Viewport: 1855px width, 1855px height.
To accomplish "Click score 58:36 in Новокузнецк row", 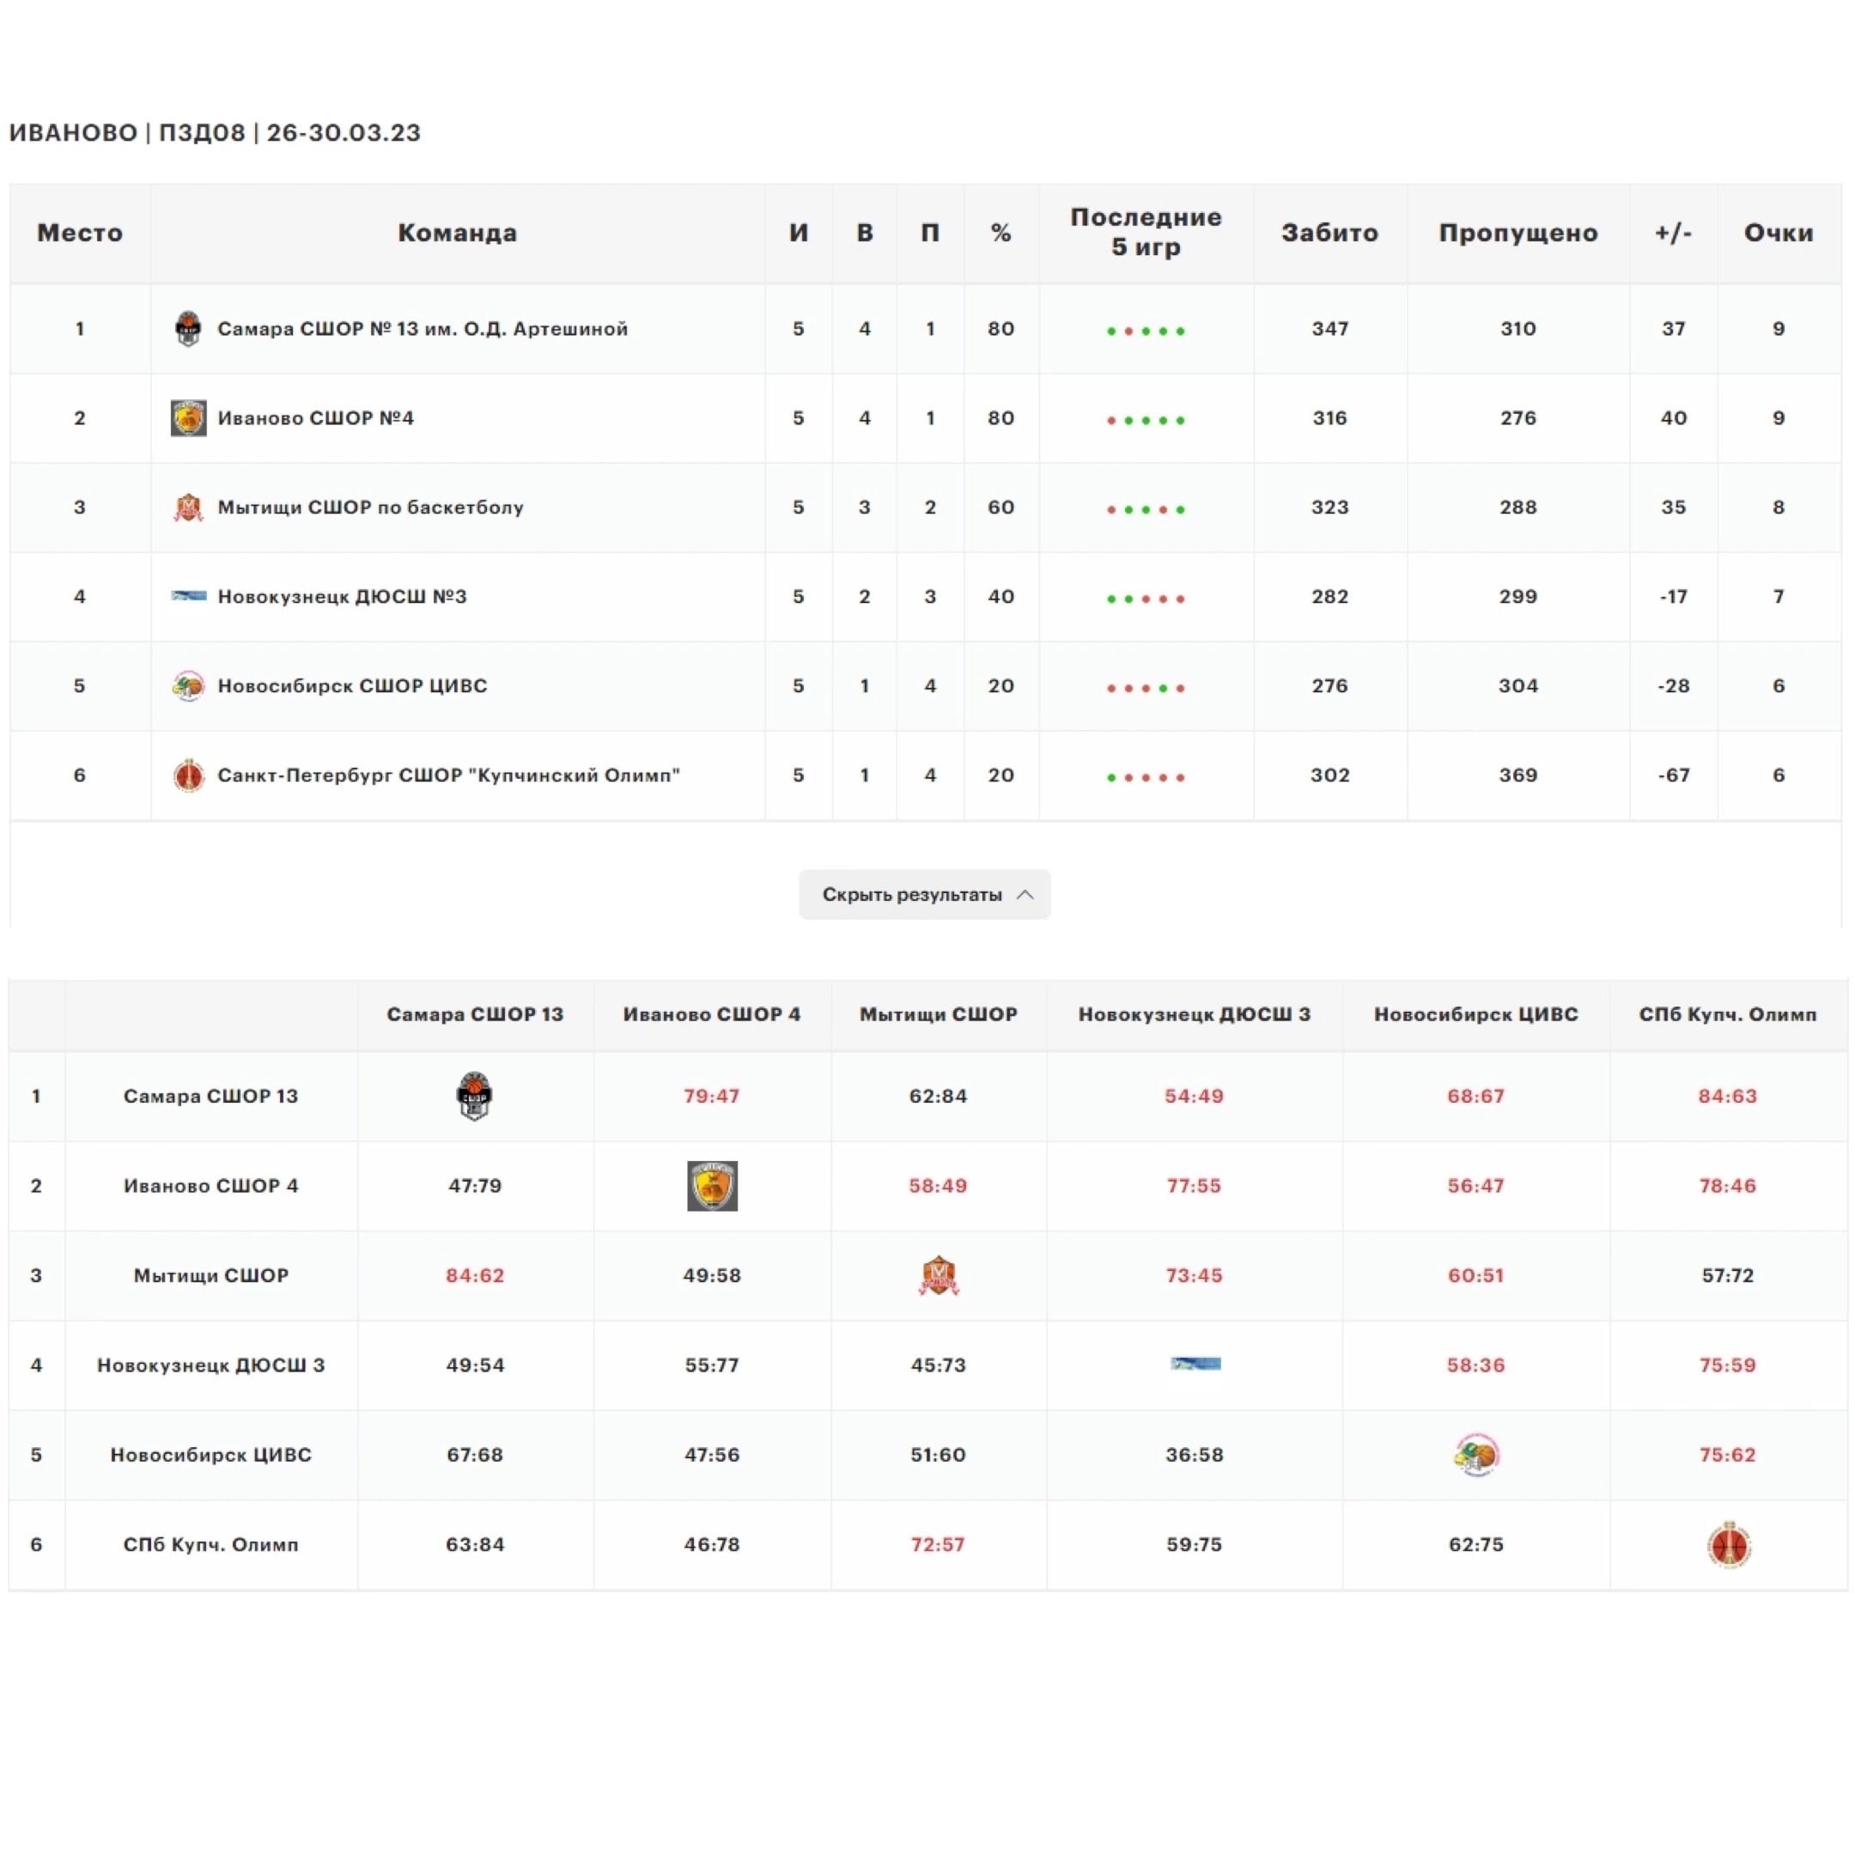I will tap(1475, 1365).
